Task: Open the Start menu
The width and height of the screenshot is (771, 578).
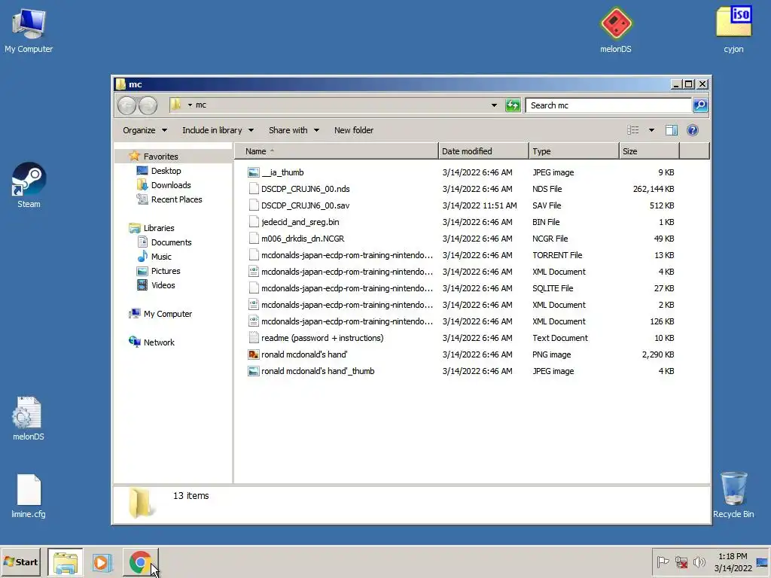Action: click(x=20, y=562)
